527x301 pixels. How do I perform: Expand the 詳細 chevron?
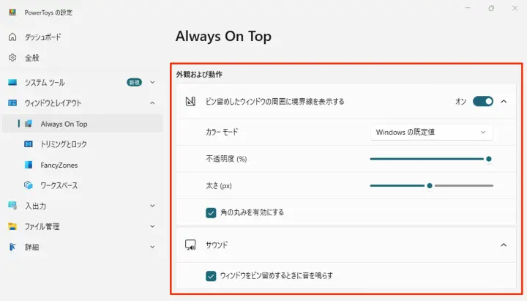(x=152, y=247)
